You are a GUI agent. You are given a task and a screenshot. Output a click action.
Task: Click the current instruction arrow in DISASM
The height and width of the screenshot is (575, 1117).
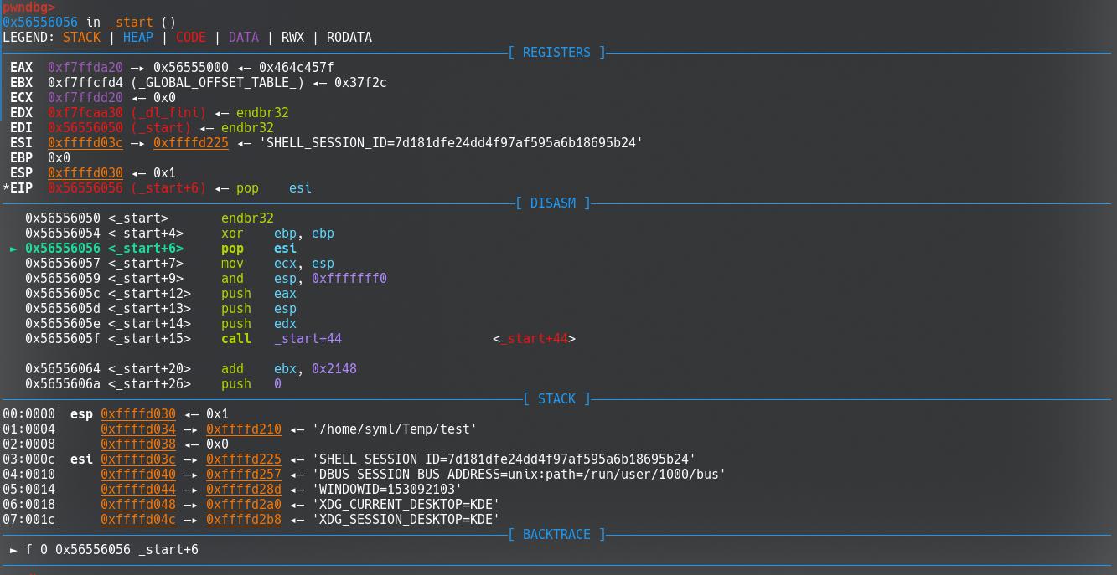(13, 249)
